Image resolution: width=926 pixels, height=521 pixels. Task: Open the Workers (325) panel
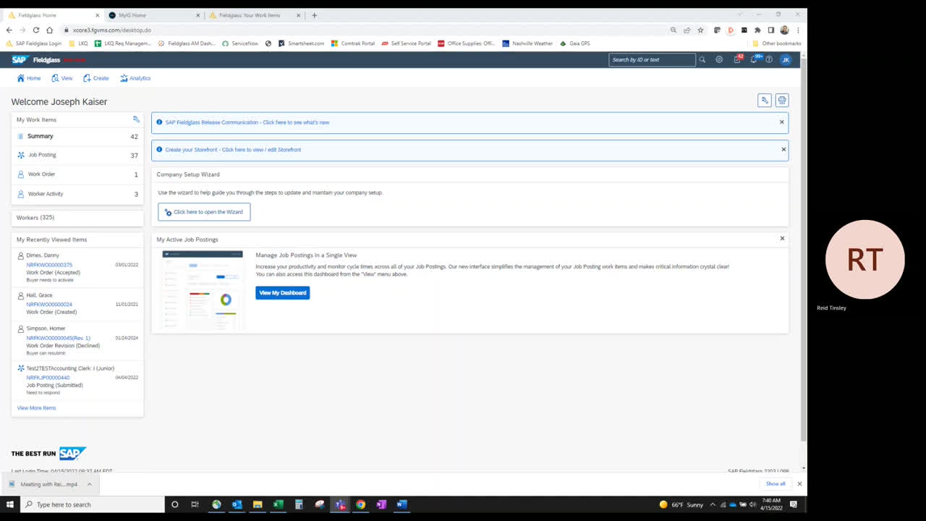[77, 218]
